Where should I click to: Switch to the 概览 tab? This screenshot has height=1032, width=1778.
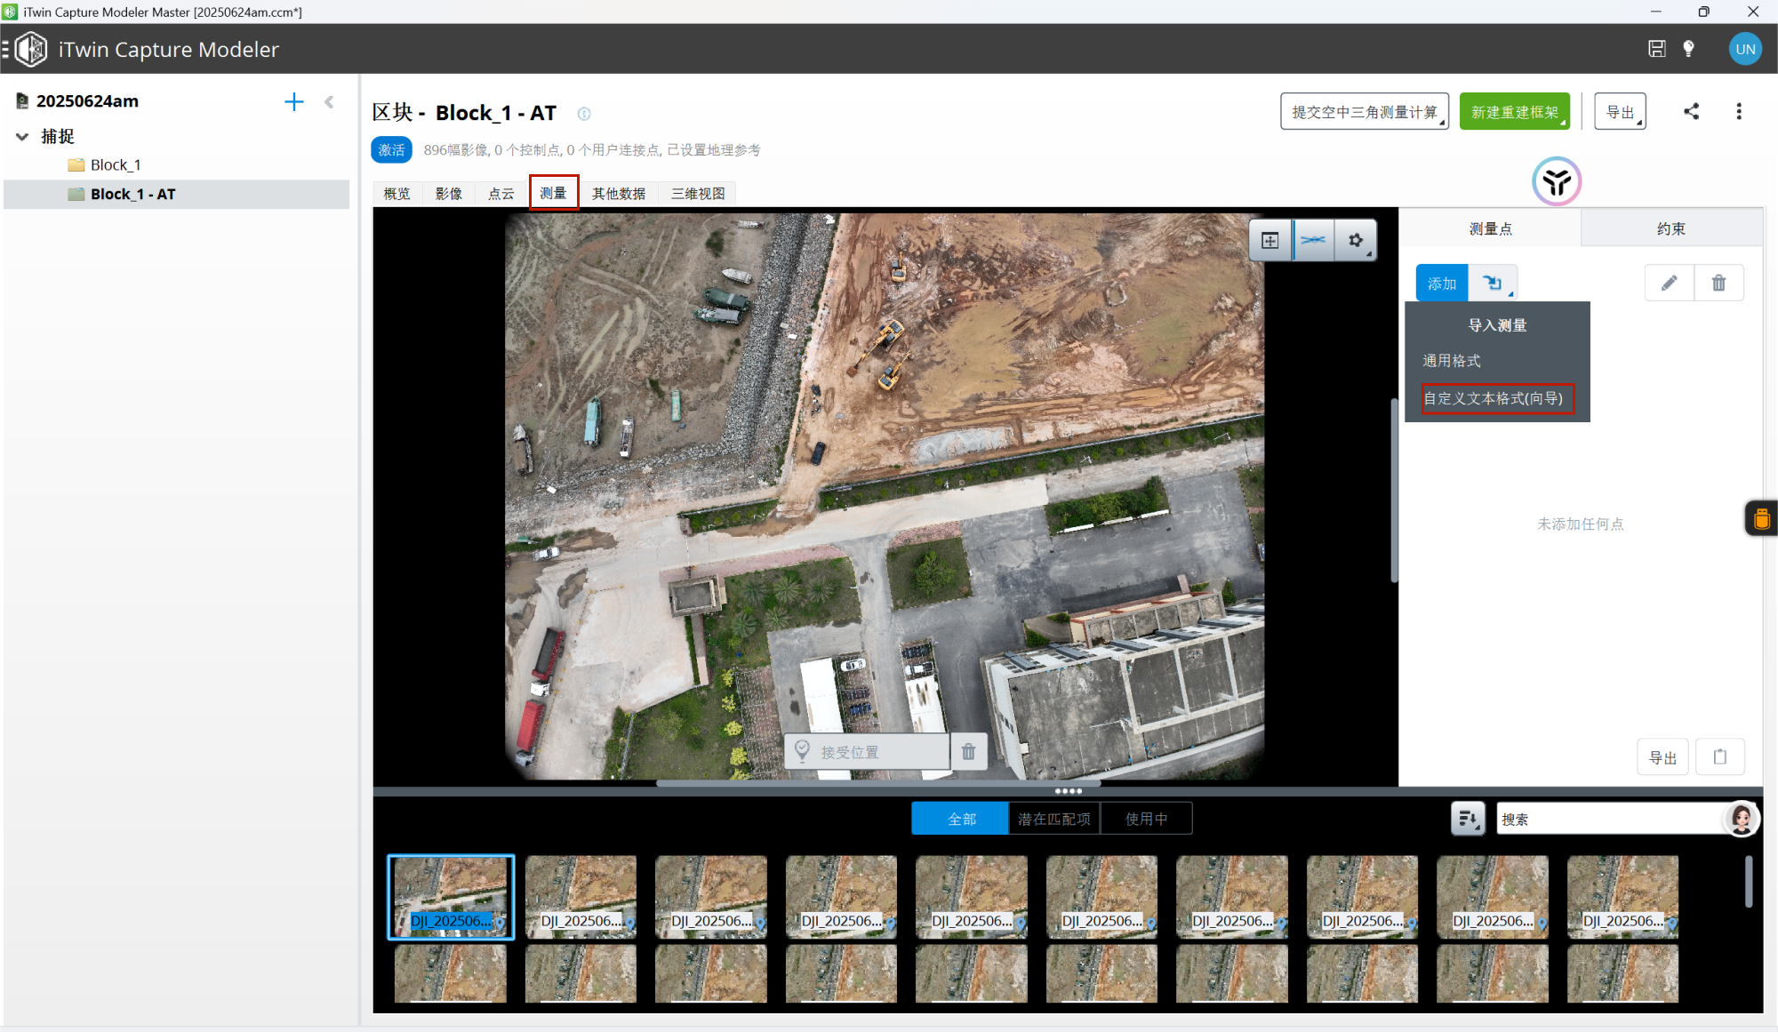(x=396, y=193)
